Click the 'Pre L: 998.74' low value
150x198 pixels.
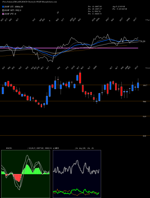pyautogui.click(x=94, y=11)
